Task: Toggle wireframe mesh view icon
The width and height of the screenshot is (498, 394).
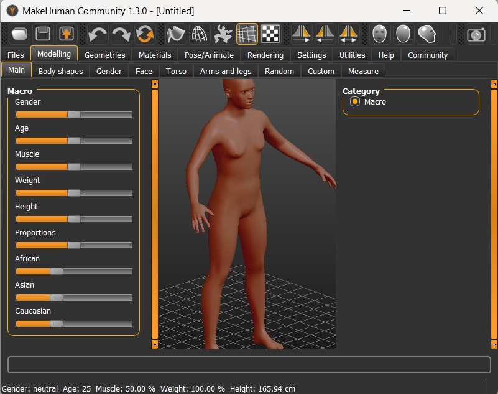Action: [x=199, y=34]
